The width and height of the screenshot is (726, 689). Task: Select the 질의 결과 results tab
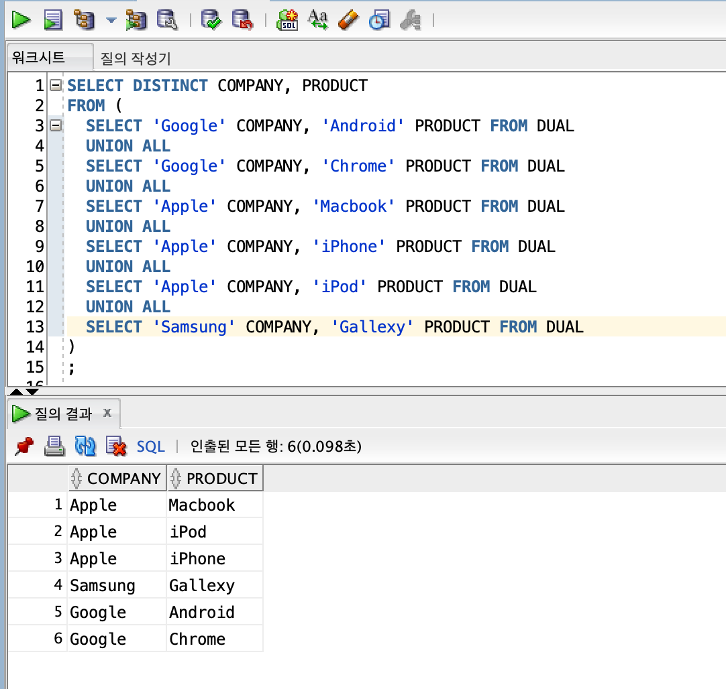click(64, 414)
